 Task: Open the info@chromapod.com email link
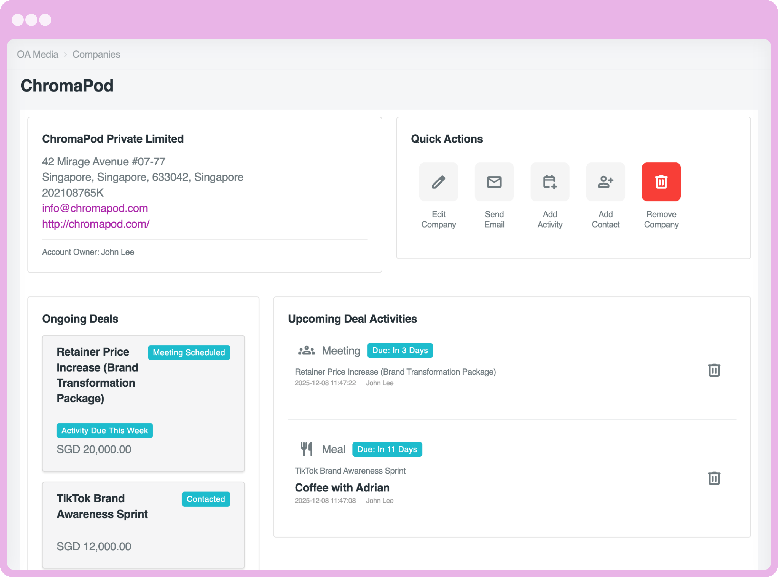(95, 208)
